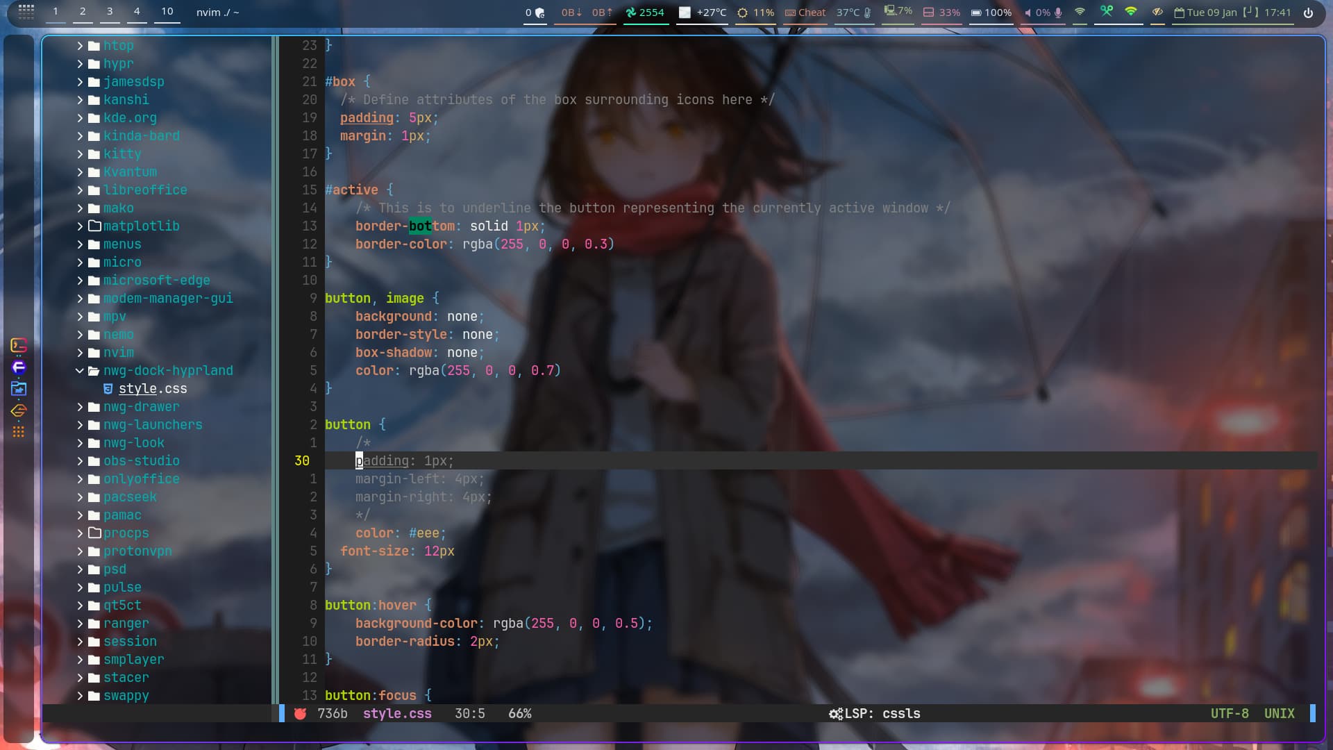Switch to workspace 2

83,12
